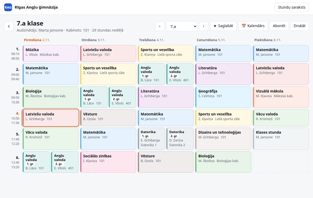Image resolution: width=313 pixels, height=198 pixels.
Task: Go back using the arrow beside 7.a klase
Action: 9,26
